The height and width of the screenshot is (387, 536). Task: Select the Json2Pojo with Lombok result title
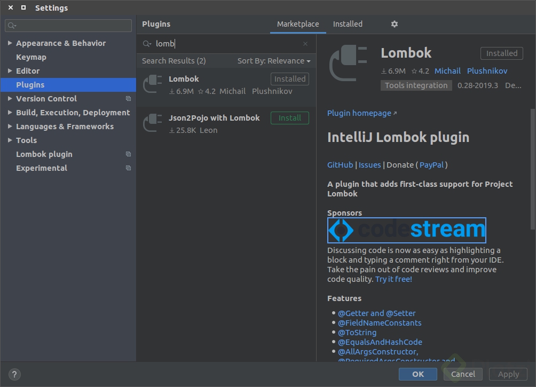click(214, 118)
